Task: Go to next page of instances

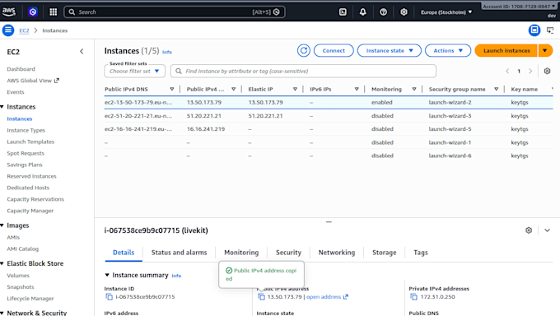Action: click(x=530, y=71)
